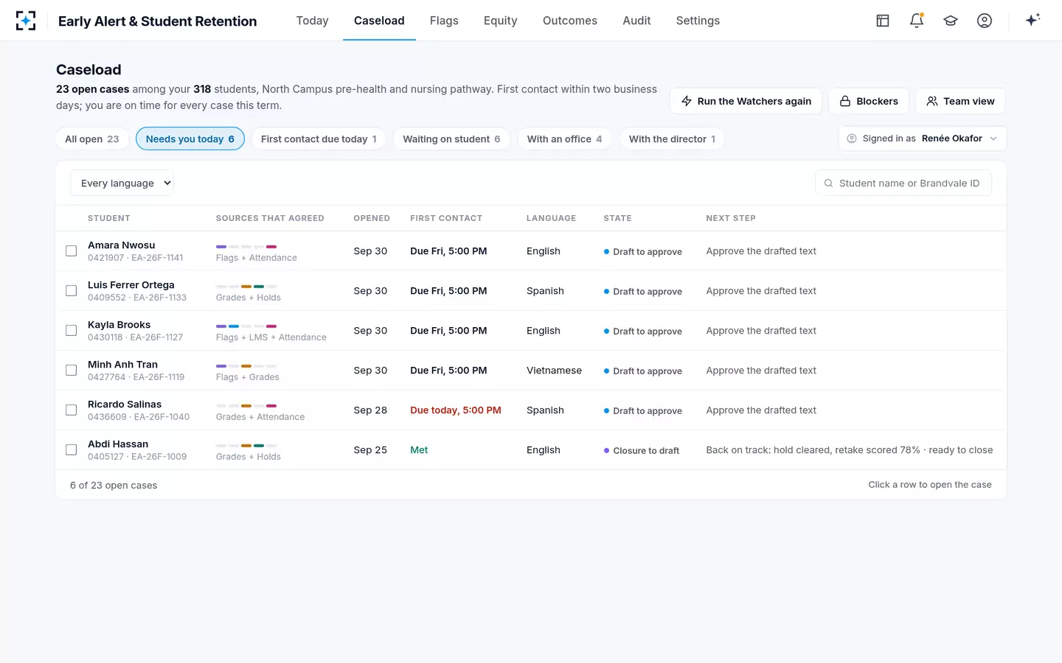Switch to the Audit tab
The image size is (1062, 663).
pos(636,21)
